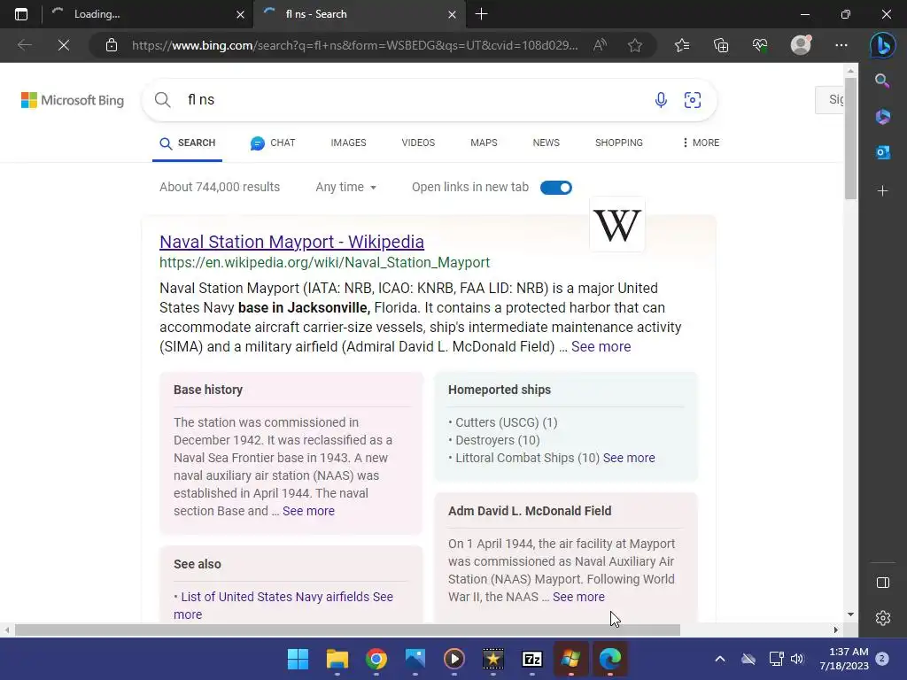
Task: Open 7-Zip from taskbar
Action: pos(531,659)
